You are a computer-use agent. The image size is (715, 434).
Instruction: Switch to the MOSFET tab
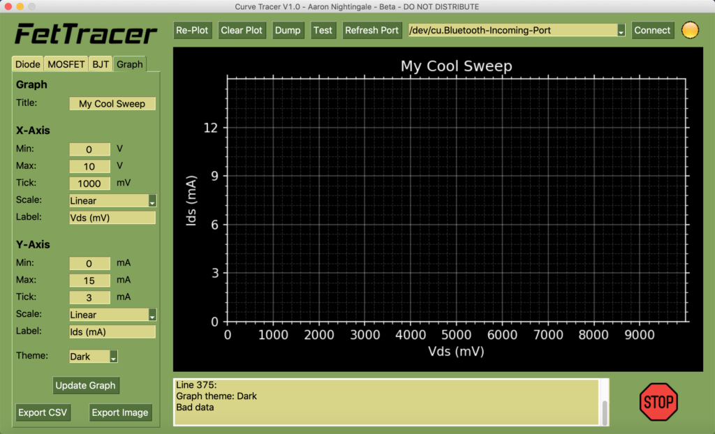point(66,64)
